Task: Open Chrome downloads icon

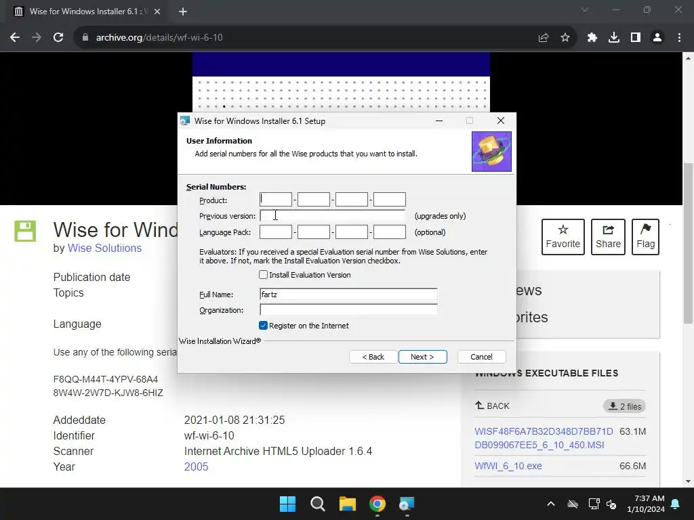Action: 614,38
